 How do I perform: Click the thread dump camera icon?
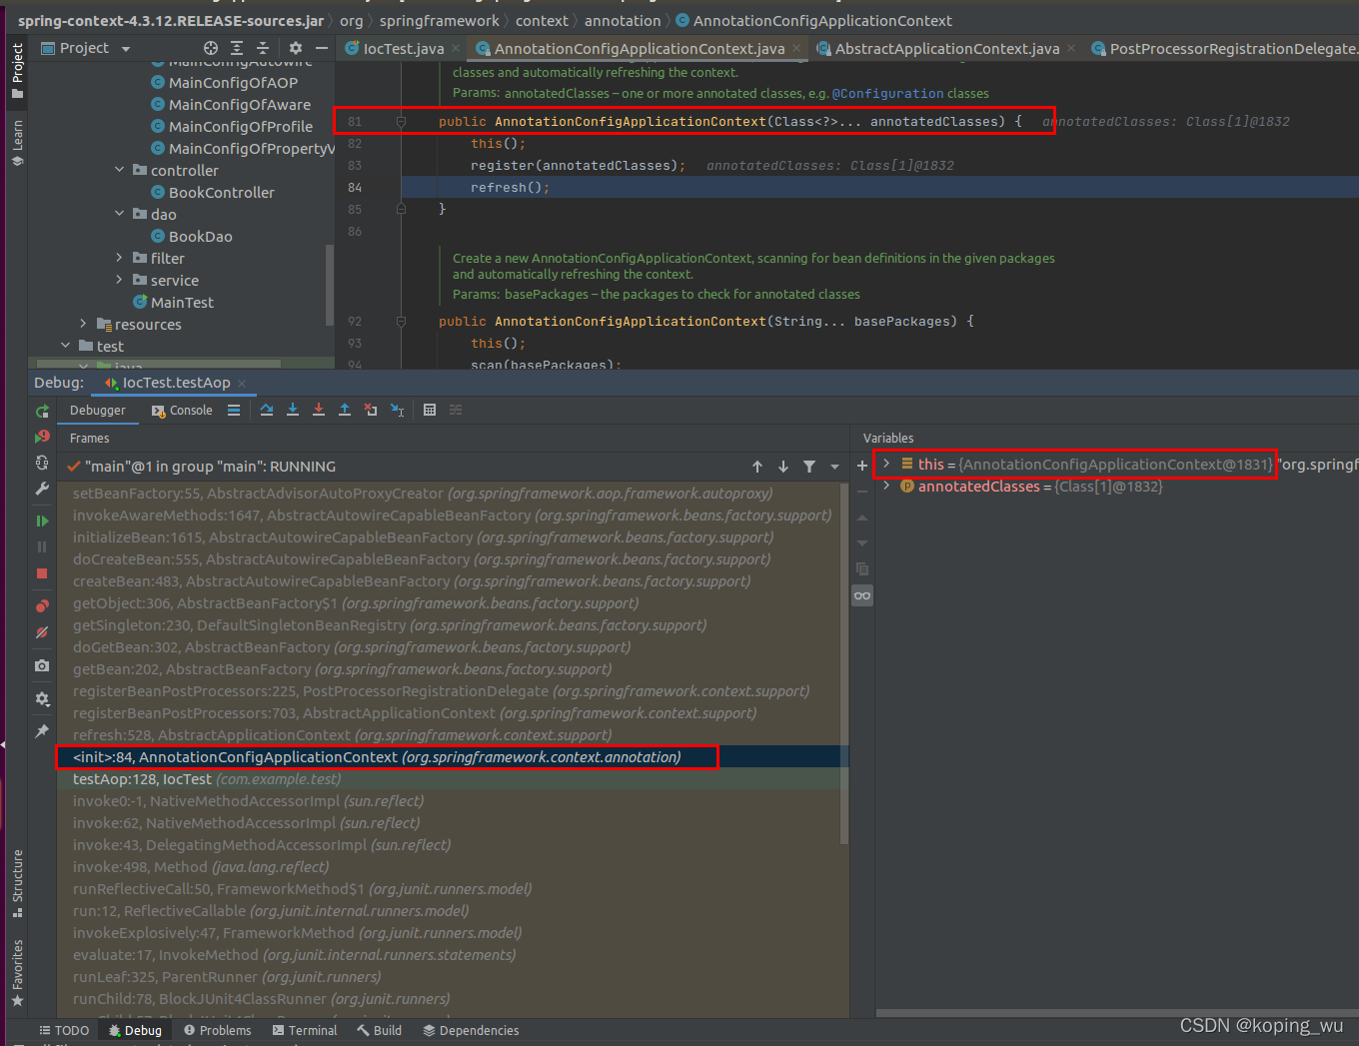(x=42, y=665)
